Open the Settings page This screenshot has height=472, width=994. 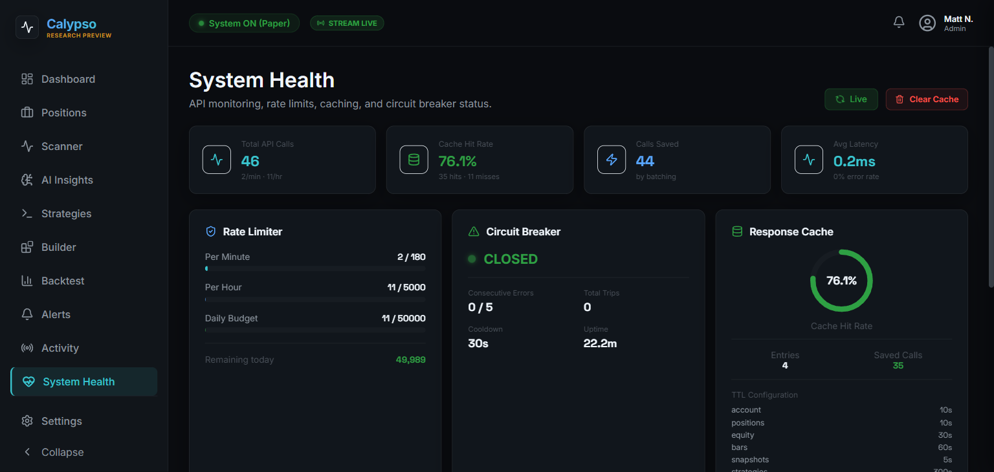pyautogui.click(x=61, y=420)
